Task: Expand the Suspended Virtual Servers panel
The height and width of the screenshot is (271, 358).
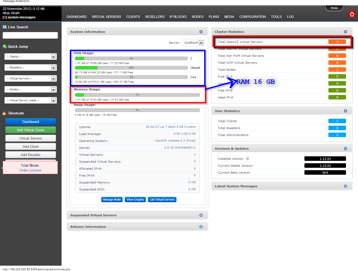Action: coord(201,215)
